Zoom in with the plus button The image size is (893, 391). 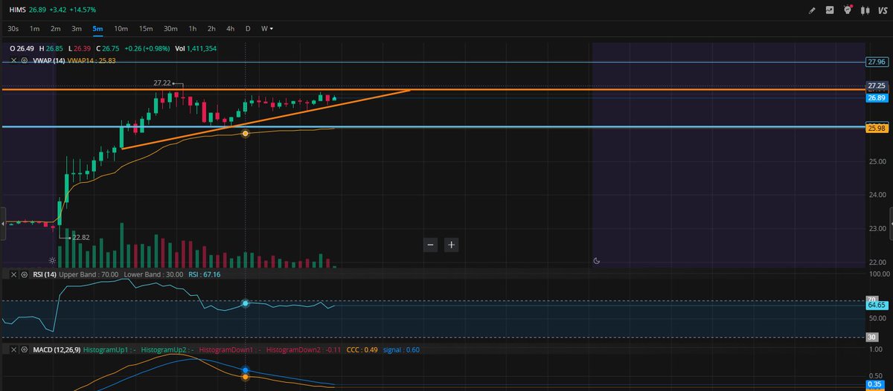pos(451,244)
